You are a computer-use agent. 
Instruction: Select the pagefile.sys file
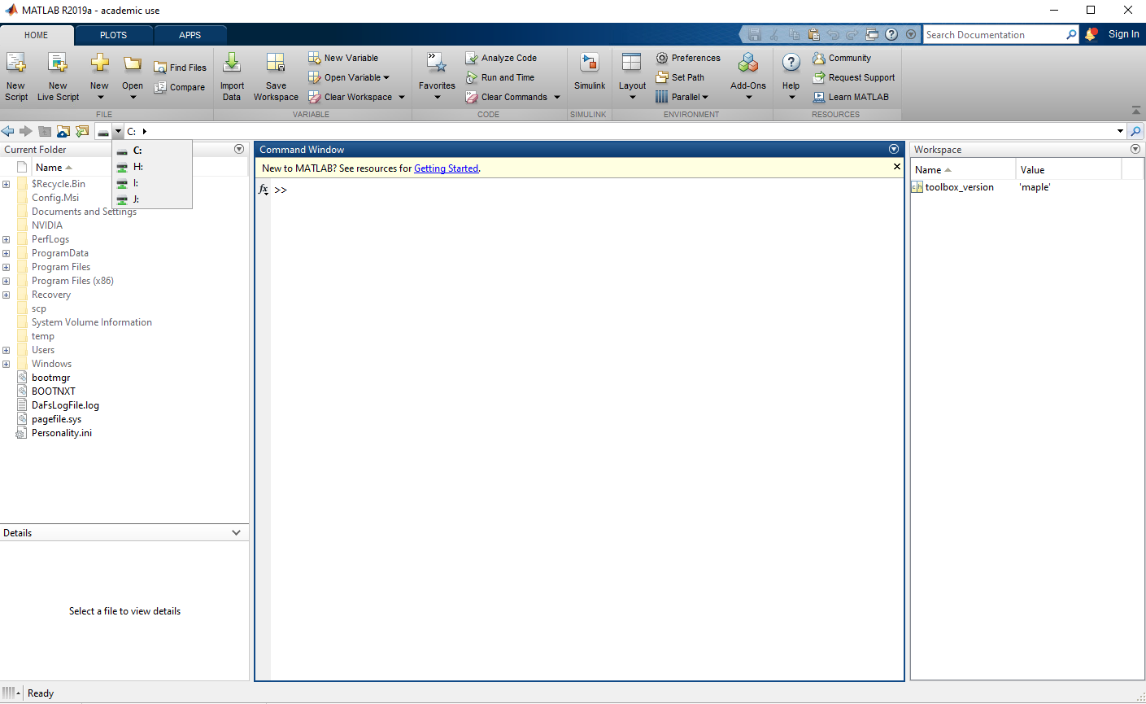[x=57, y=419]
